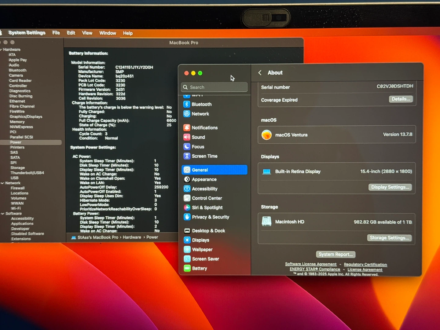Click the Screen Saver icon
The height and width of the screenshot is (330, 440).
point(187,259)
